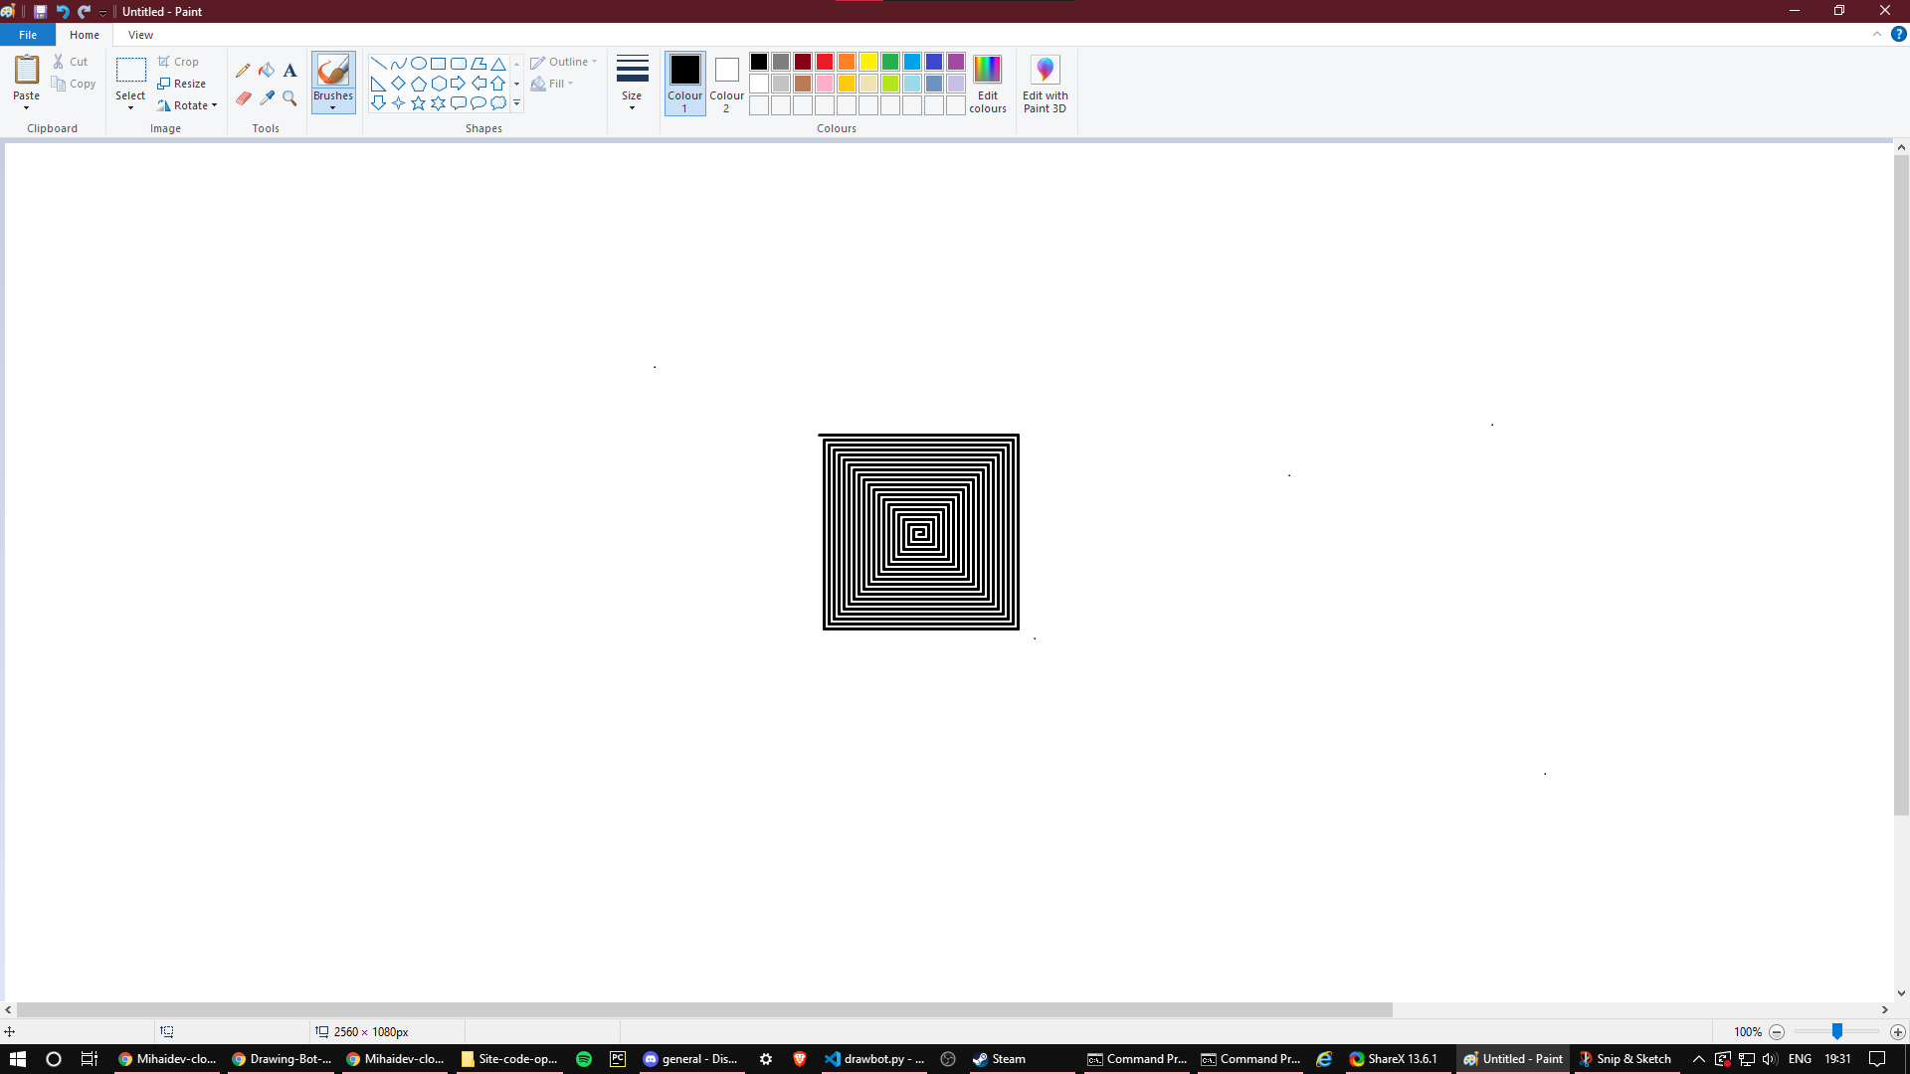
Task: Pick the Colour picker tool
Action: pyautogui.click(x=267, y=97)
